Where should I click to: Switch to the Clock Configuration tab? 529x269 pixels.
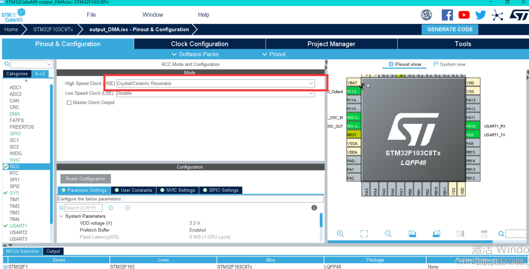tap(200, 44)
